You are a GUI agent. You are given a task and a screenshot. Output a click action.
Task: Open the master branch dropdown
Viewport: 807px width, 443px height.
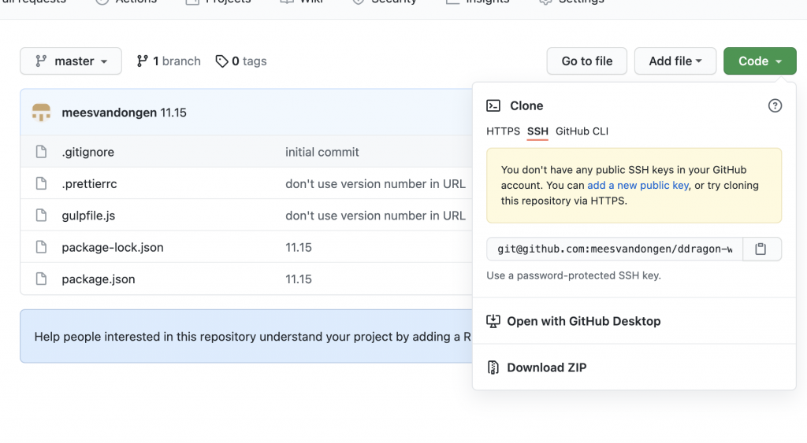coord(71,61)
